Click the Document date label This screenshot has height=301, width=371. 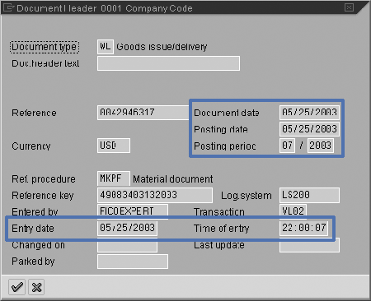pyautogui.click(x=227, y=113)
